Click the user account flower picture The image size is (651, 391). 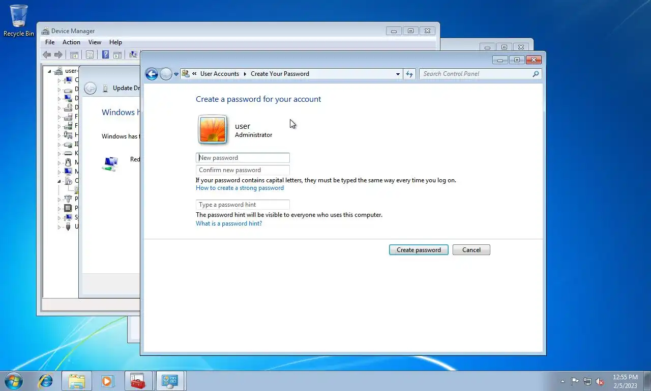213,129
